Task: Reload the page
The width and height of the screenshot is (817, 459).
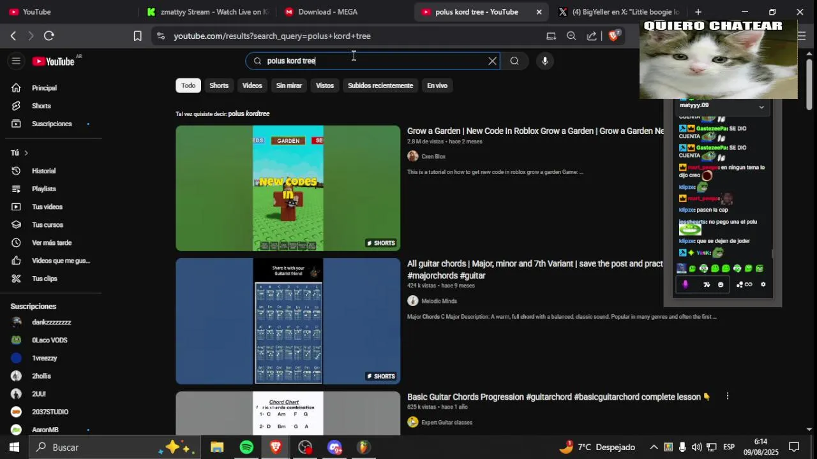Action: tap(49, 36)
